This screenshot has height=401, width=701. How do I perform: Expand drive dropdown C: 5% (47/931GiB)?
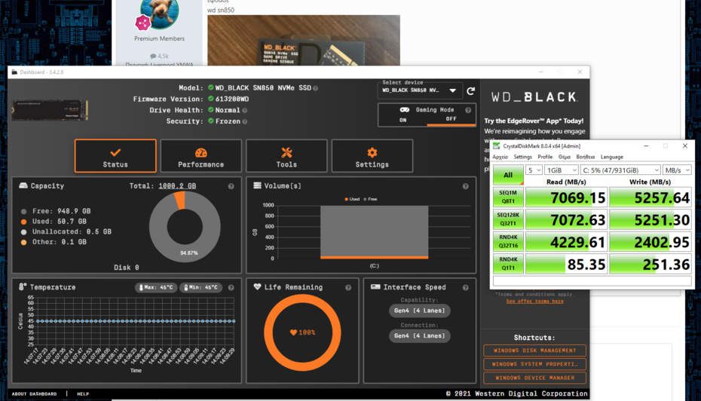pos(620,170)
